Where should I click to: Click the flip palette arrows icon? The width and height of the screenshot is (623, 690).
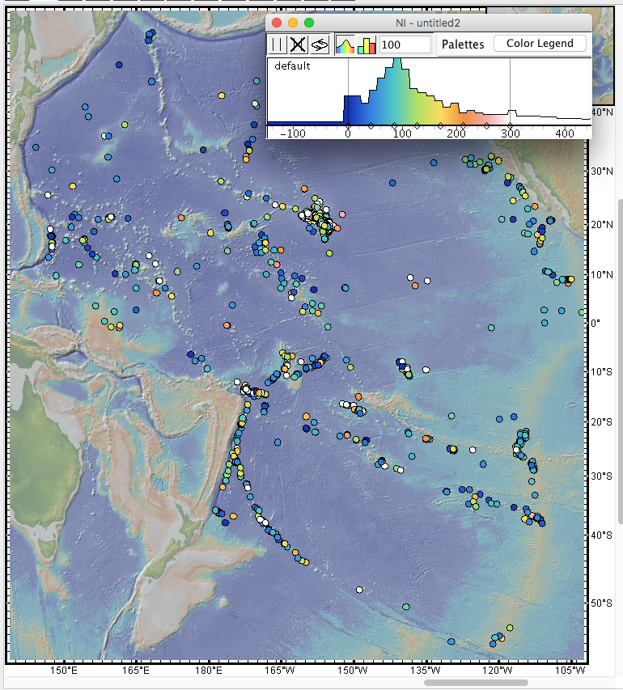pyautogui.click(x=320, y=44)
